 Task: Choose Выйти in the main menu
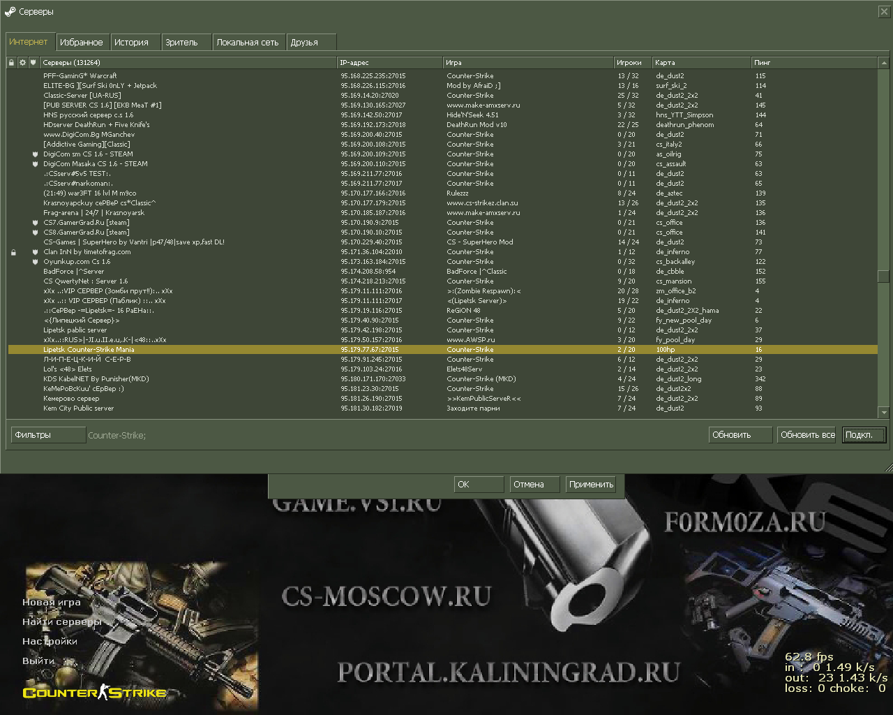click(x=38, y=661)
